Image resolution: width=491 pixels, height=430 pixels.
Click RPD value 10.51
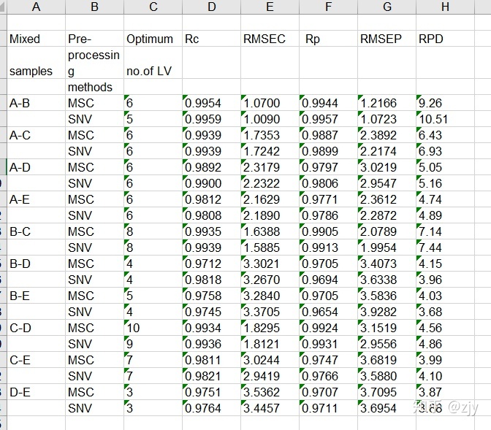[x=445, y=119]
